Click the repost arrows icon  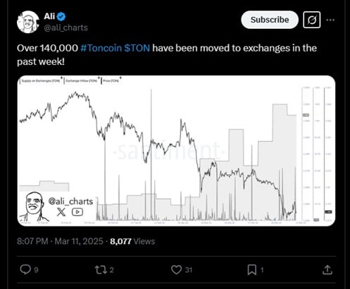click(101, 270)
